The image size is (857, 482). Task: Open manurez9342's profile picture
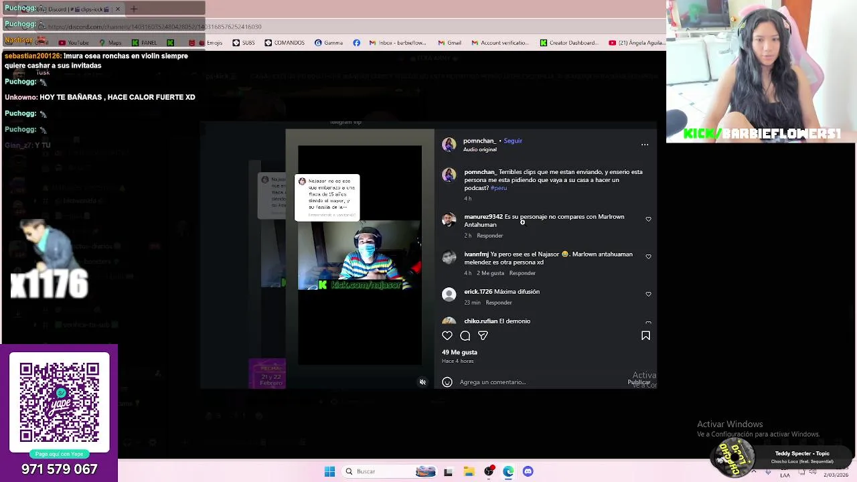tap(449, 220)
